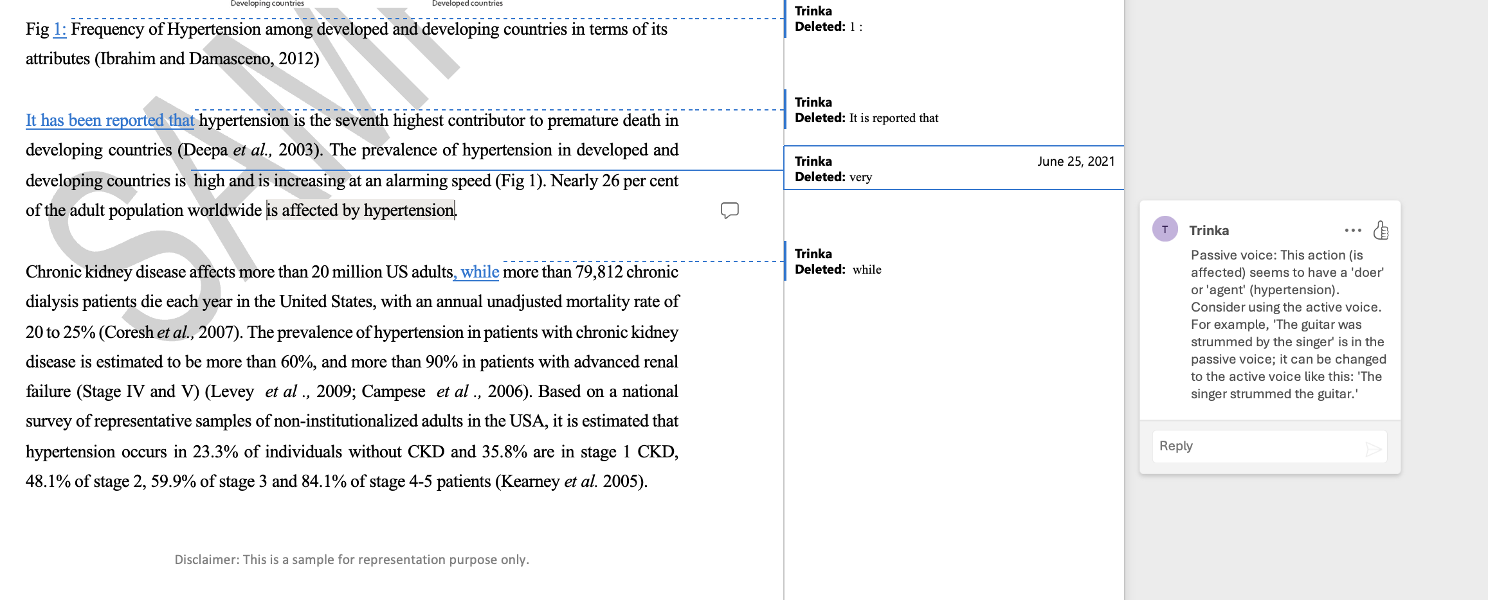Click the highlighted phrase 'is affected by hypertension'

tap(361, 210)
